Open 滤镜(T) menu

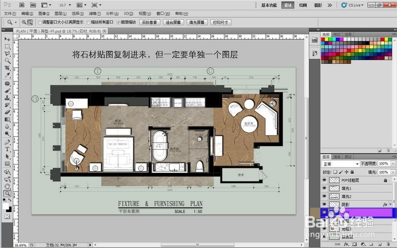[94, 14]
